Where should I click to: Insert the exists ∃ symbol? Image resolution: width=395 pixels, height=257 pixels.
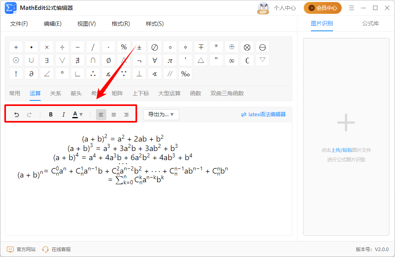tap(47, 60)
